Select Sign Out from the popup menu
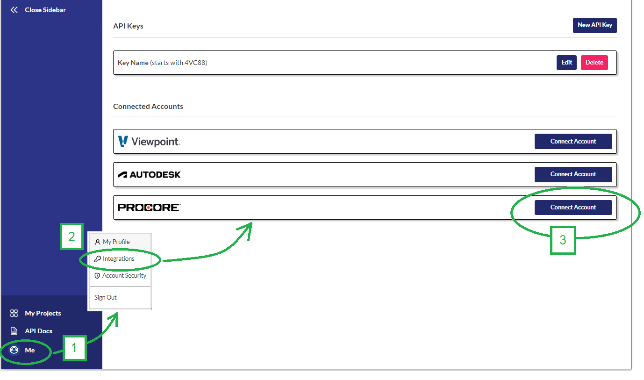644x380 pixels. tap(106, 297)
